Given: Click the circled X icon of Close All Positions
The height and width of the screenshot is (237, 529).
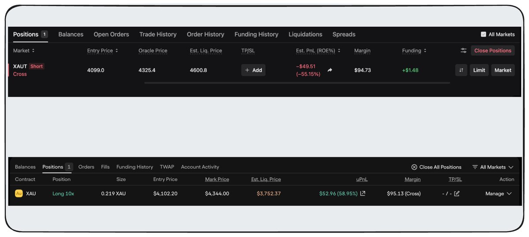Looking at the screenshot, I should pos(414,167).
